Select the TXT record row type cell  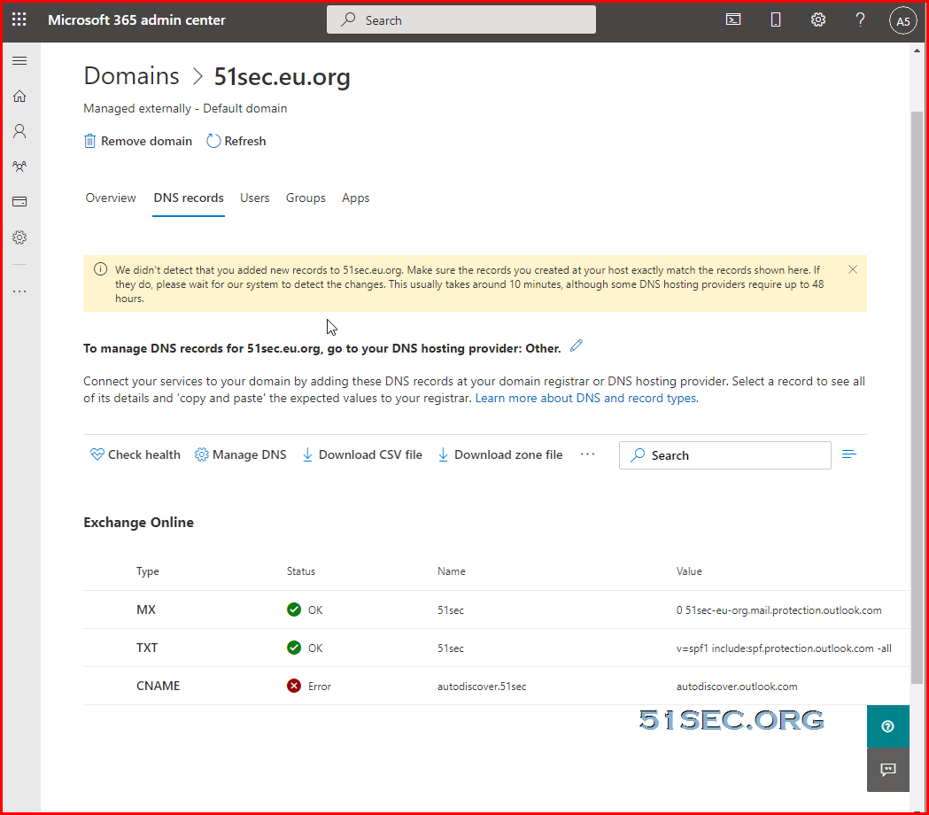pos(147,648)
